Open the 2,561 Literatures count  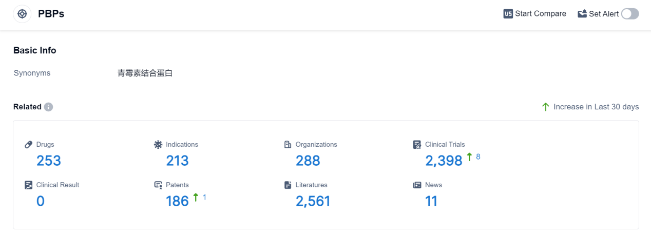[313, 201]
